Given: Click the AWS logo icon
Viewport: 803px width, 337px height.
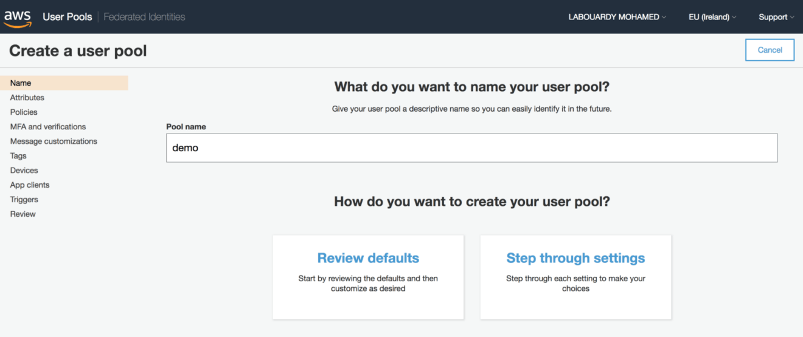Looking at the screenshot, I should click(x=18, y=18).
